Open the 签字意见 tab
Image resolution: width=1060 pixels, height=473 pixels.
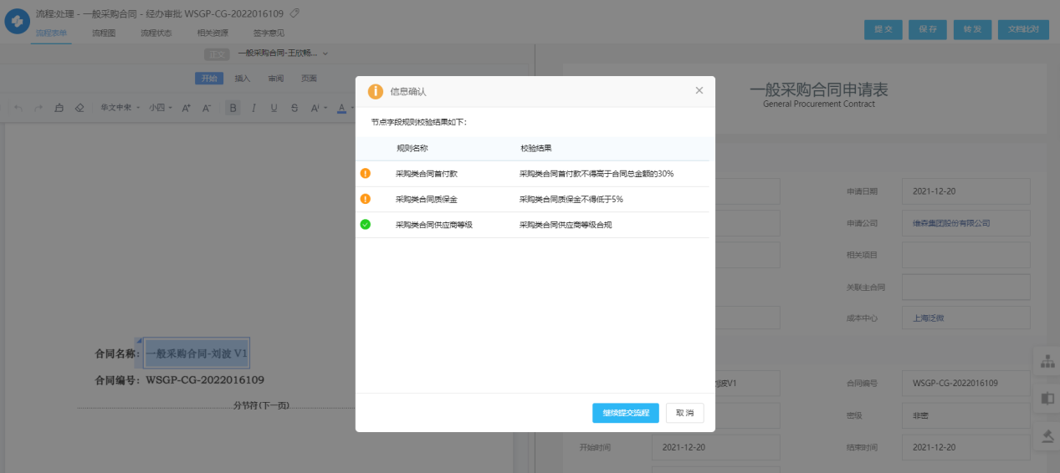point(269,33)
